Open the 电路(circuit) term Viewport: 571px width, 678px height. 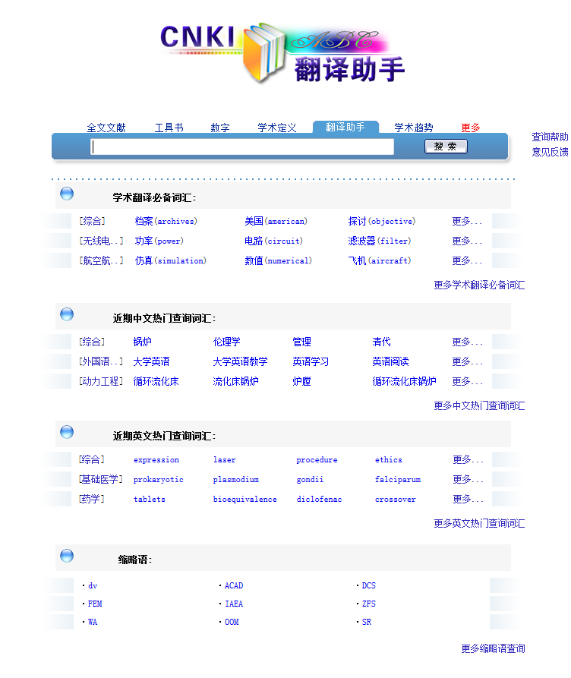[274, 241]
